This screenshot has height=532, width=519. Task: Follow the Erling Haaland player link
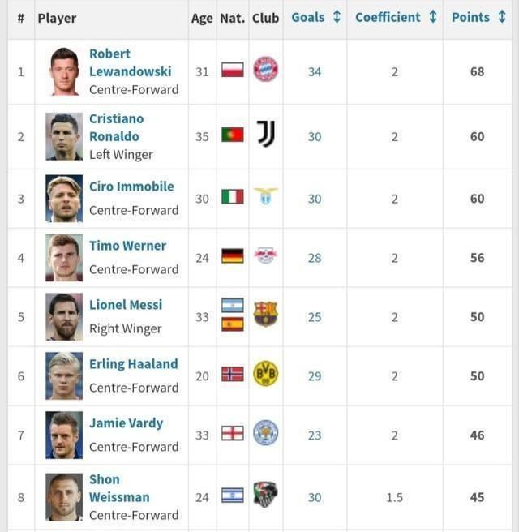[133, 364]
